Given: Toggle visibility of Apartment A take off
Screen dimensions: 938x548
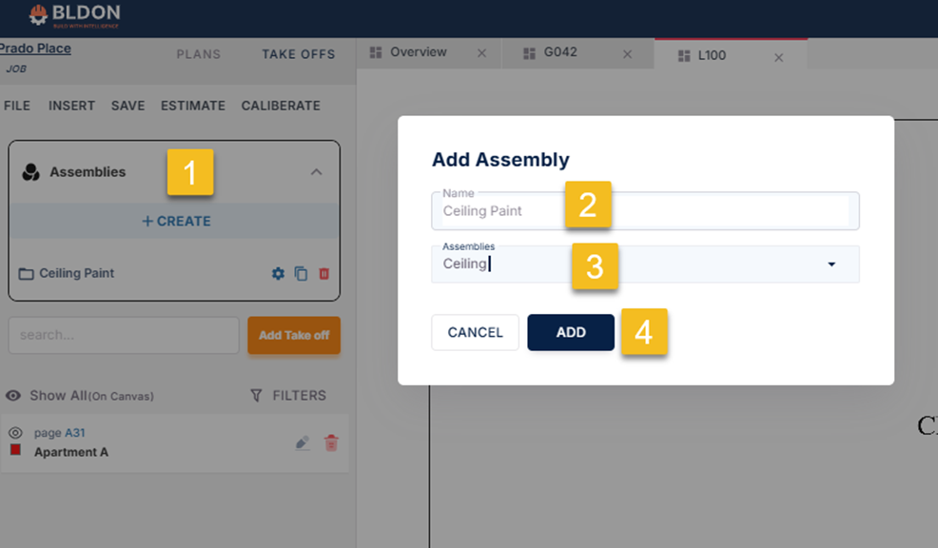Looking at the screenshot, I should coord(15,433).
